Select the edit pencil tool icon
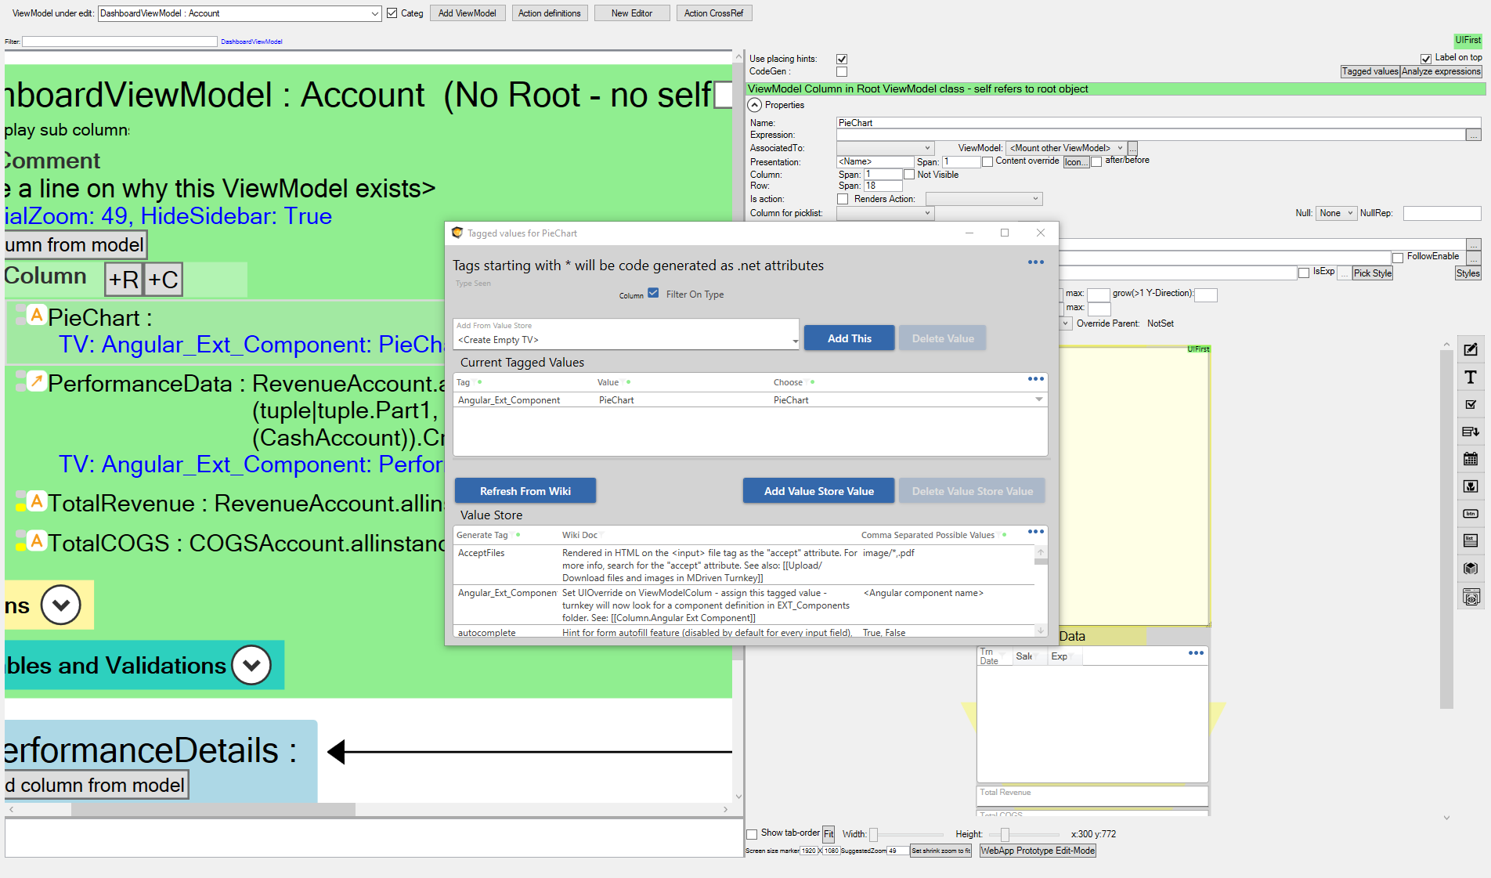The width and height of the screenshot is (1491, 878). click(x=1471, y=350)
